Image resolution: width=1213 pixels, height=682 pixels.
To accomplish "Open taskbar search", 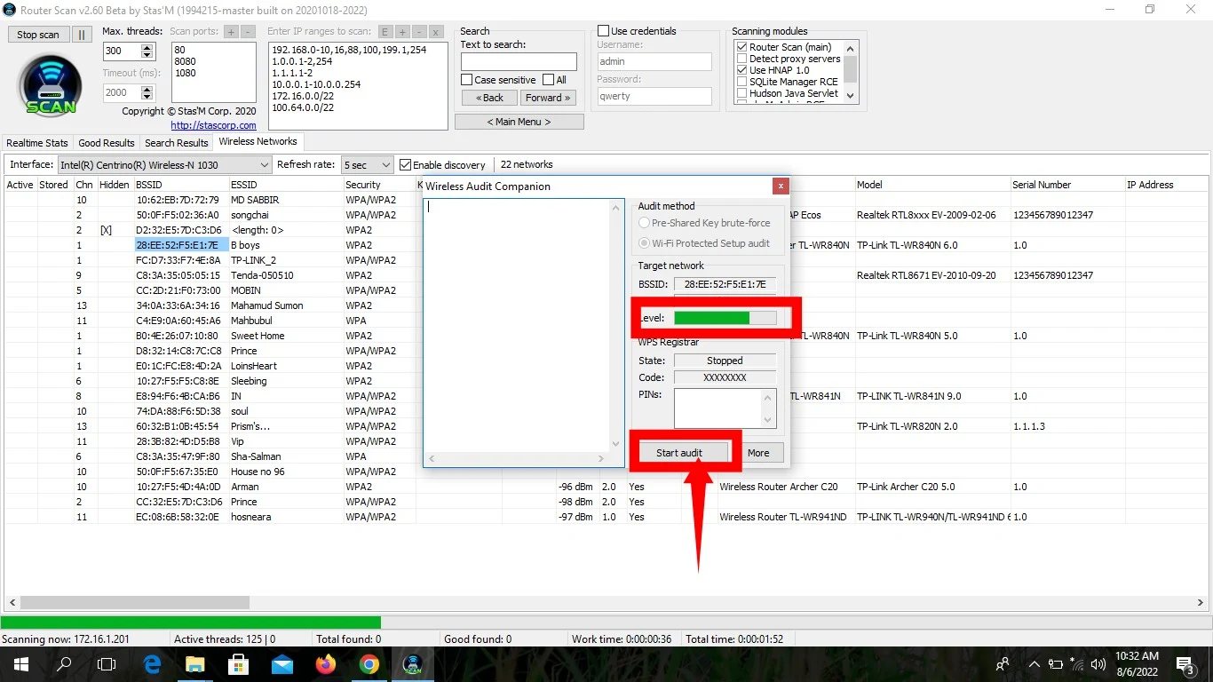I will (x=64, y=664).
